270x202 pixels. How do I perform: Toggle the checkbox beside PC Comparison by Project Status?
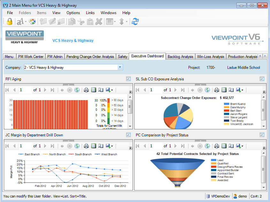point(262,135)
